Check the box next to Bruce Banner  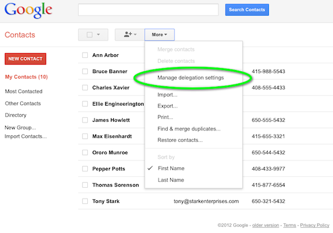click(x=85, y=71)
